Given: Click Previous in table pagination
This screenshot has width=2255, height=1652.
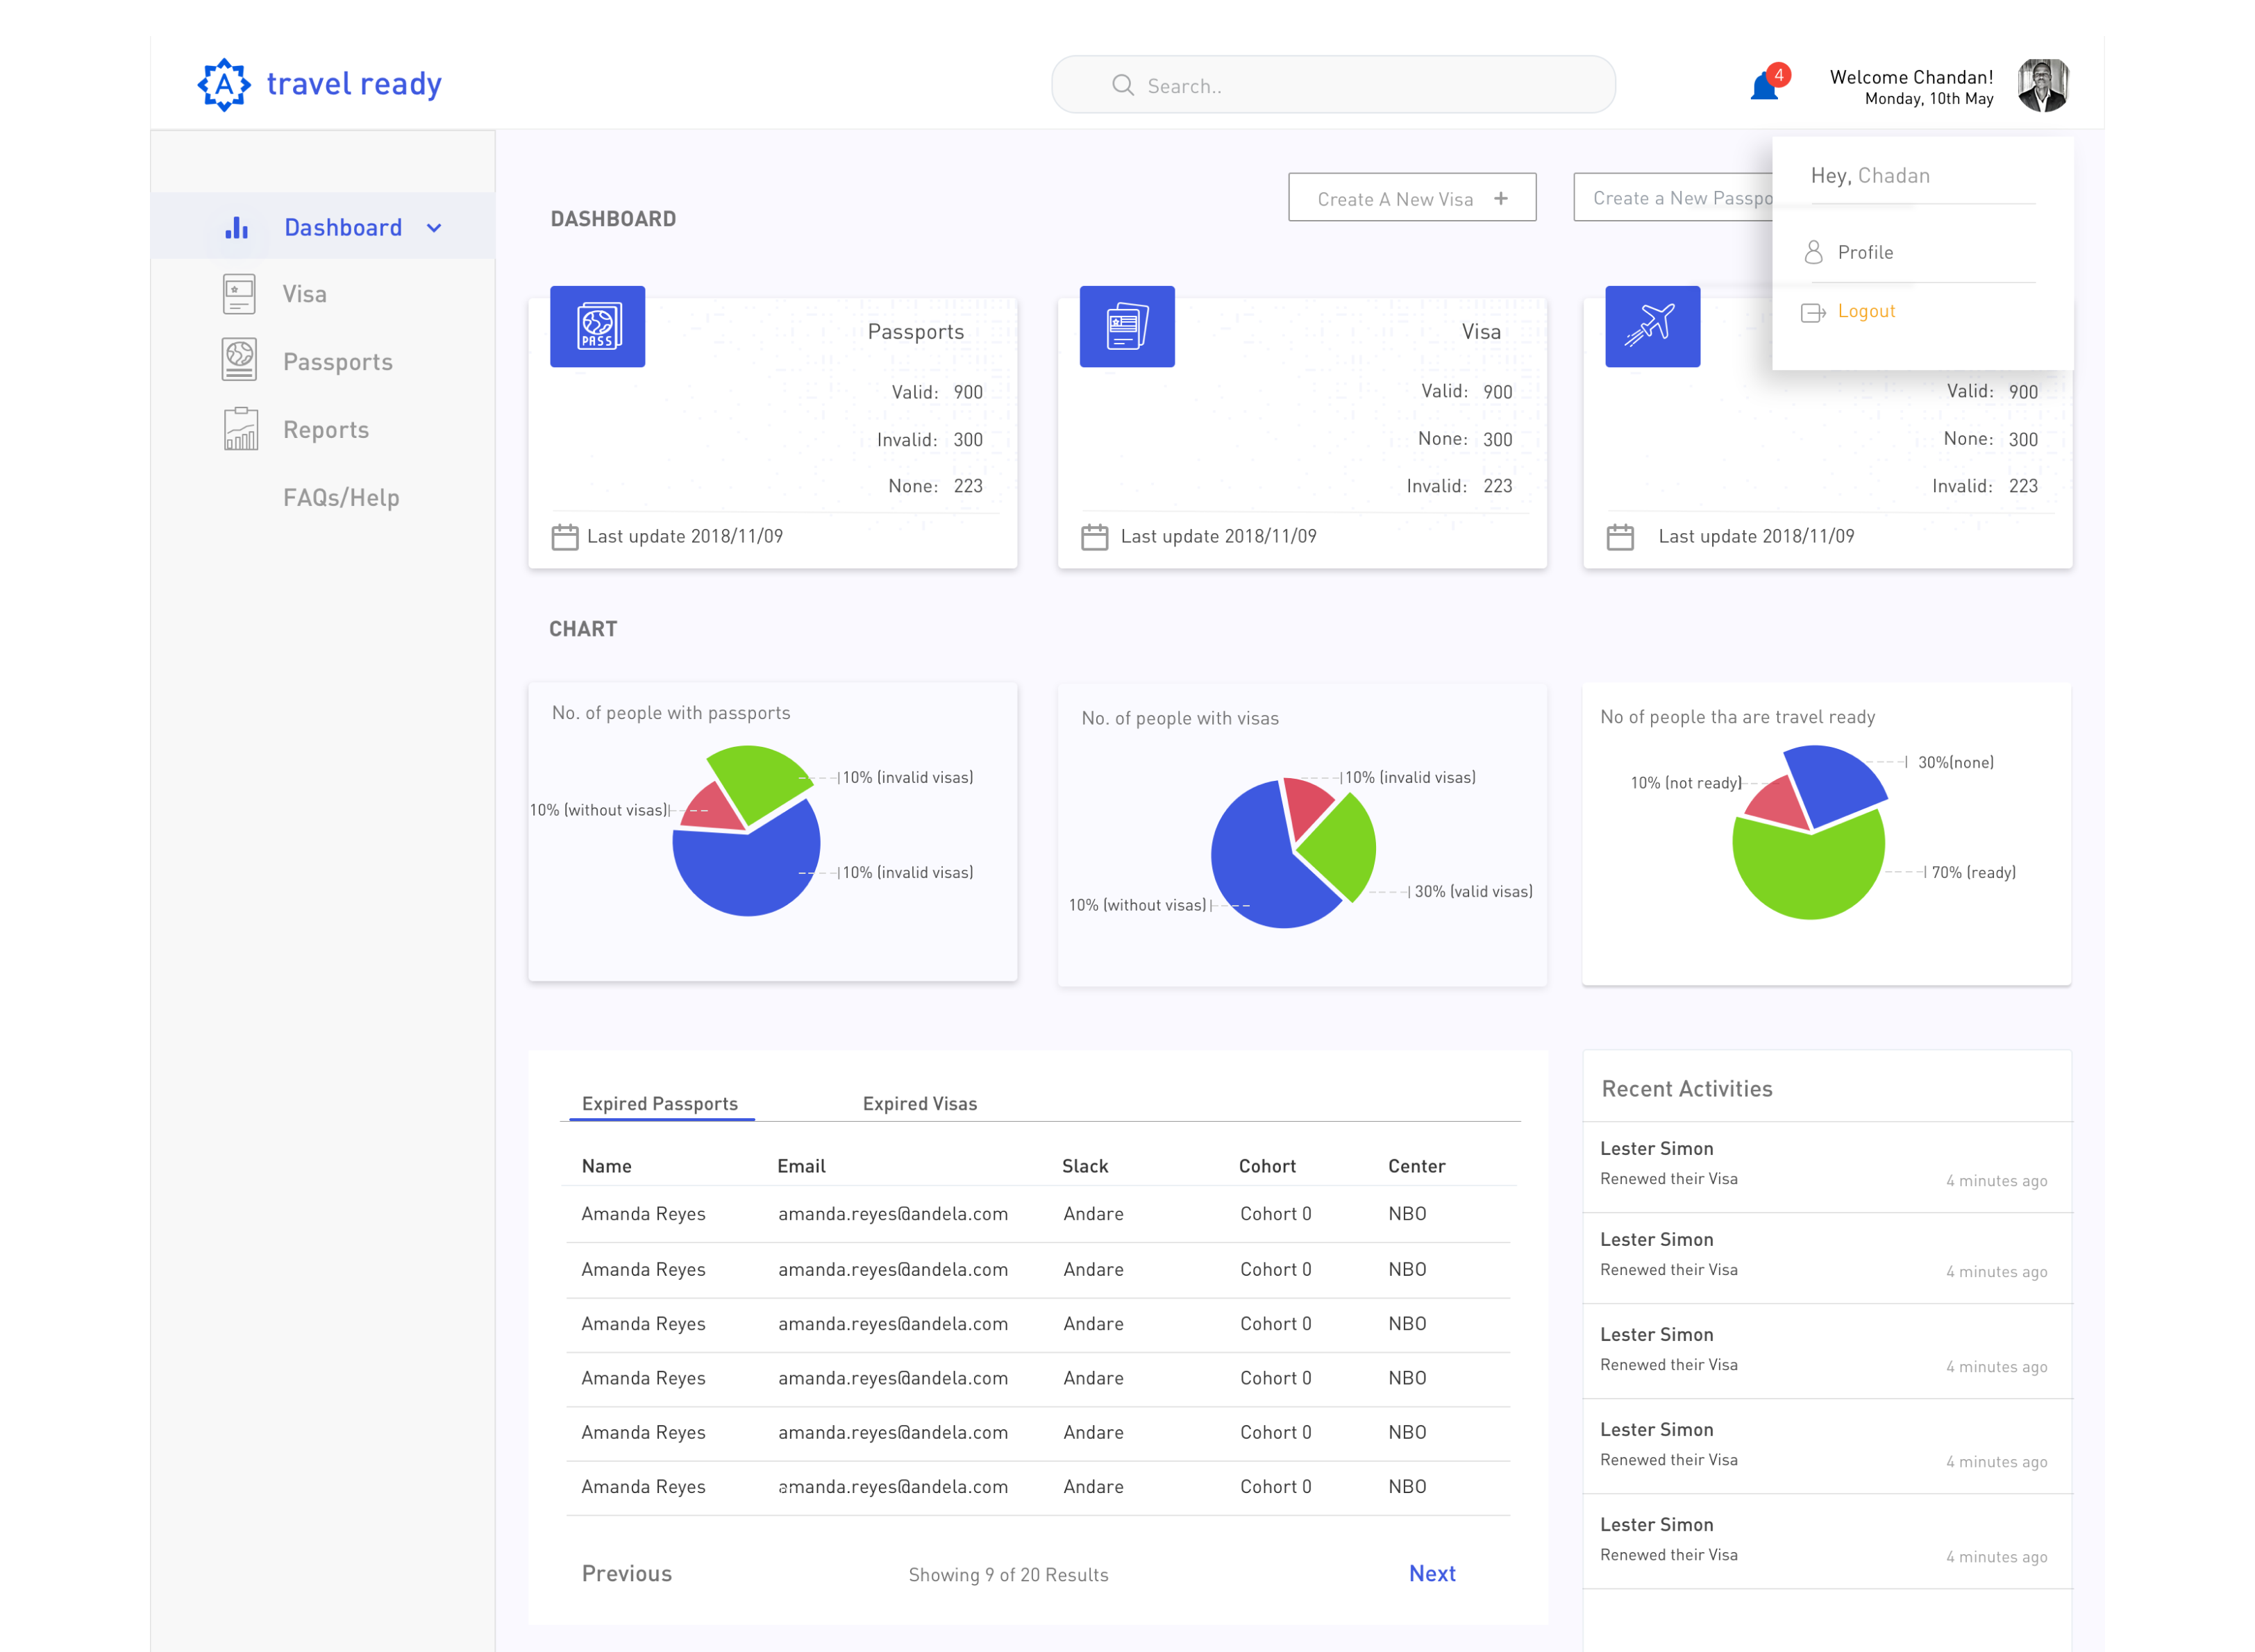Looking at the screenshot, I should click(627, 1574).
